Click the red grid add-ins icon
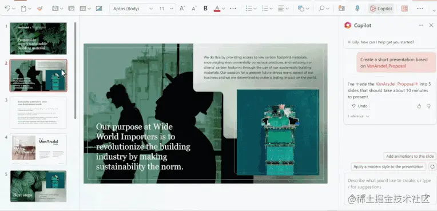 [404, 9]
